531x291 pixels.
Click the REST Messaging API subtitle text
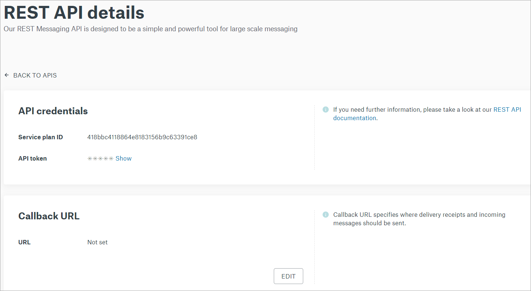pyautogui.click(x=151, y=29)
